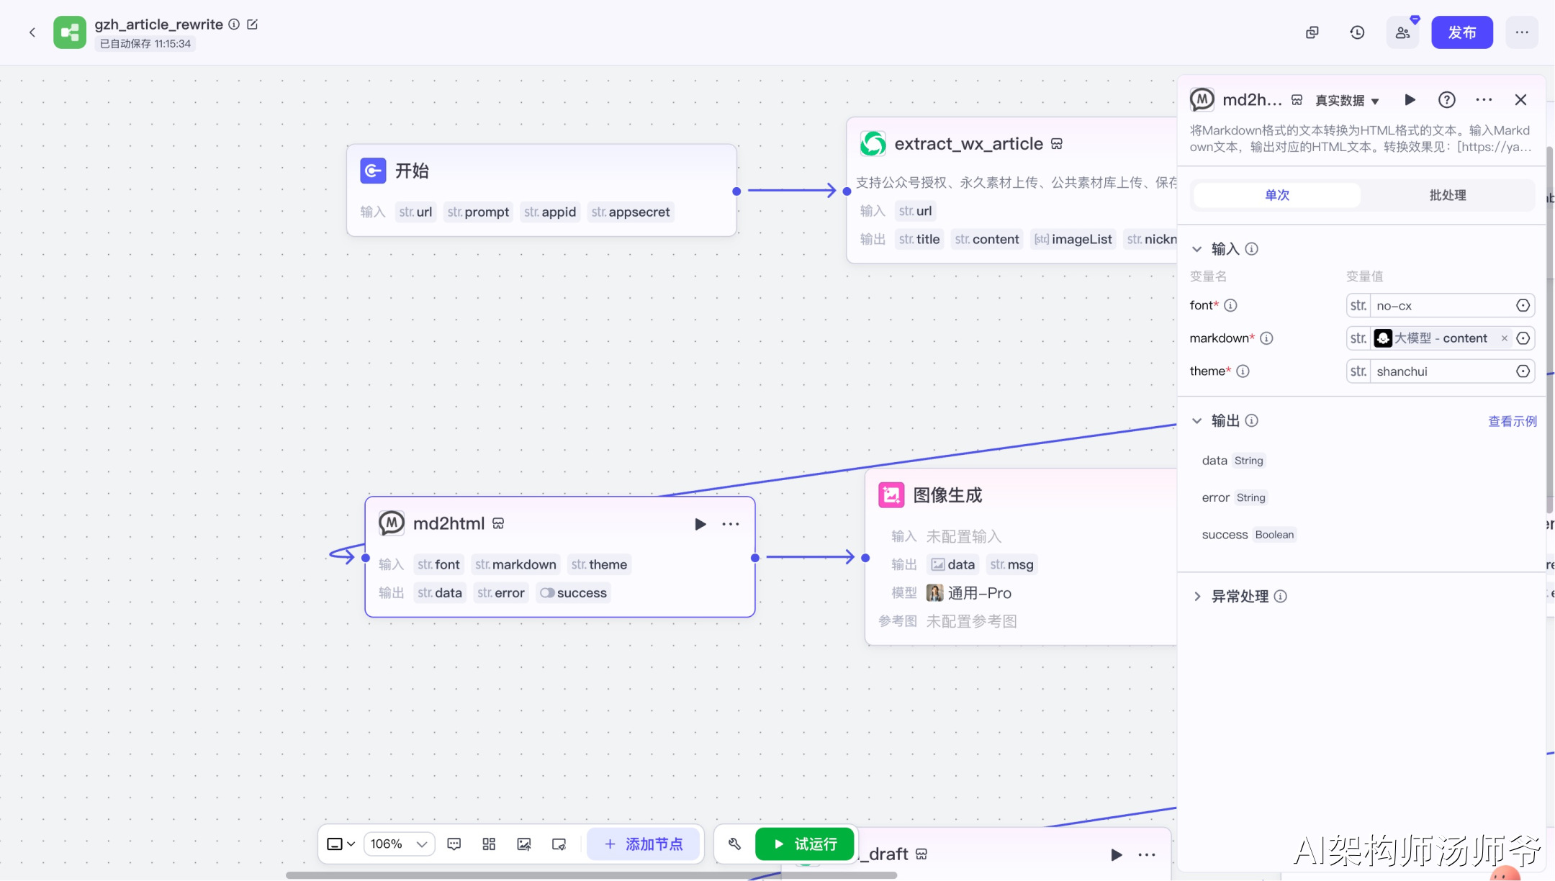Open the 106% zoom level dropdown

click(x=399, y=844)
